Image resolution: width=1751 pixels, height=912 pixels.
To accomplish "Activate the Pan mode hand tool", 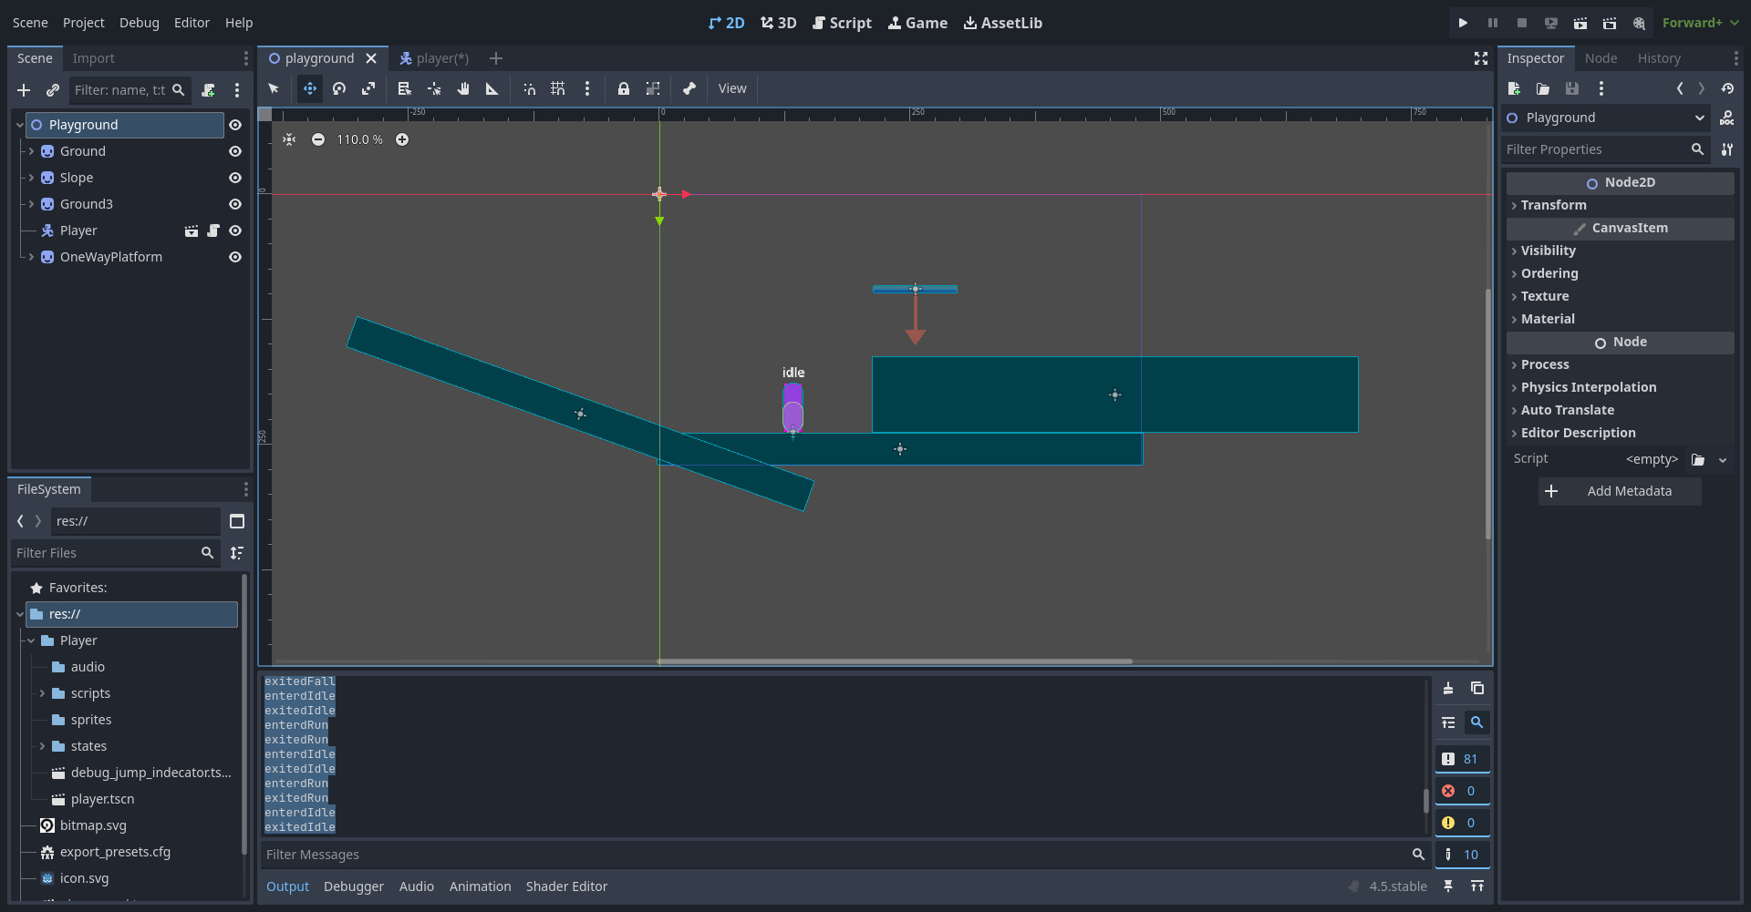I will coord(463,88).
